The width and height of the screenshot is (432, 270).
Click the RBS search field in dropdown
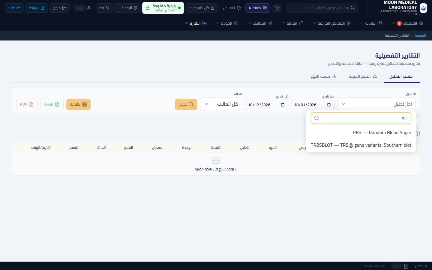tap(361, 118)
